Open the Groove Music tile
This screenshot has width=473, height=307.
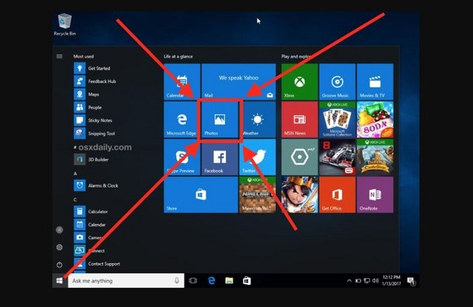337,82
